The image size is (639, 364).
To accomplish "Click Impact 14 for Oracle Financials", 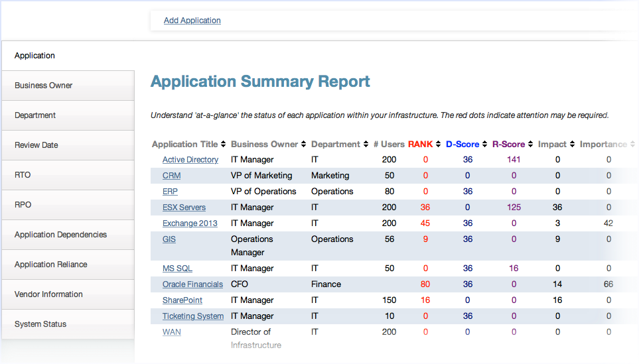I will click(557, 284).
